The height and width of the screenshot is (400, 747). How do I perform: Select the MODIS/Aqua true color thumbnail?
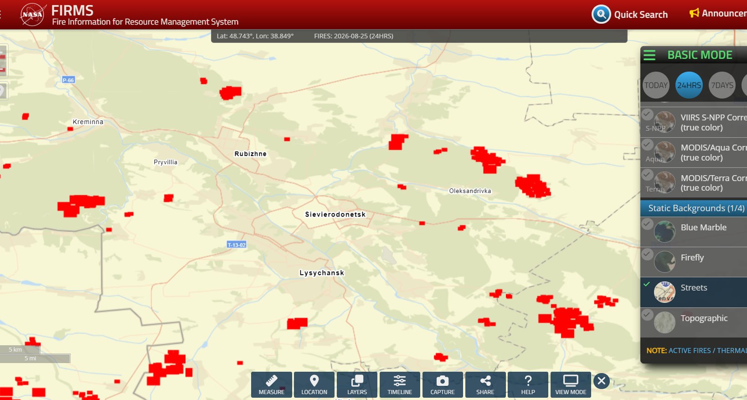pos(665,152)
